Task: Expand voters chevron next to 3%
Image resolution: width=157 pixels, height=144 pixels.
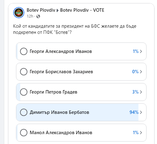Action: click(141, 92)
